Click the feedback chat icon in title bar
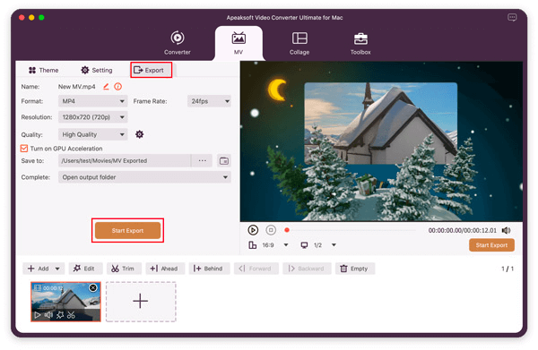Viewport: 538px width, 350px height. click(x=512, y=18)
